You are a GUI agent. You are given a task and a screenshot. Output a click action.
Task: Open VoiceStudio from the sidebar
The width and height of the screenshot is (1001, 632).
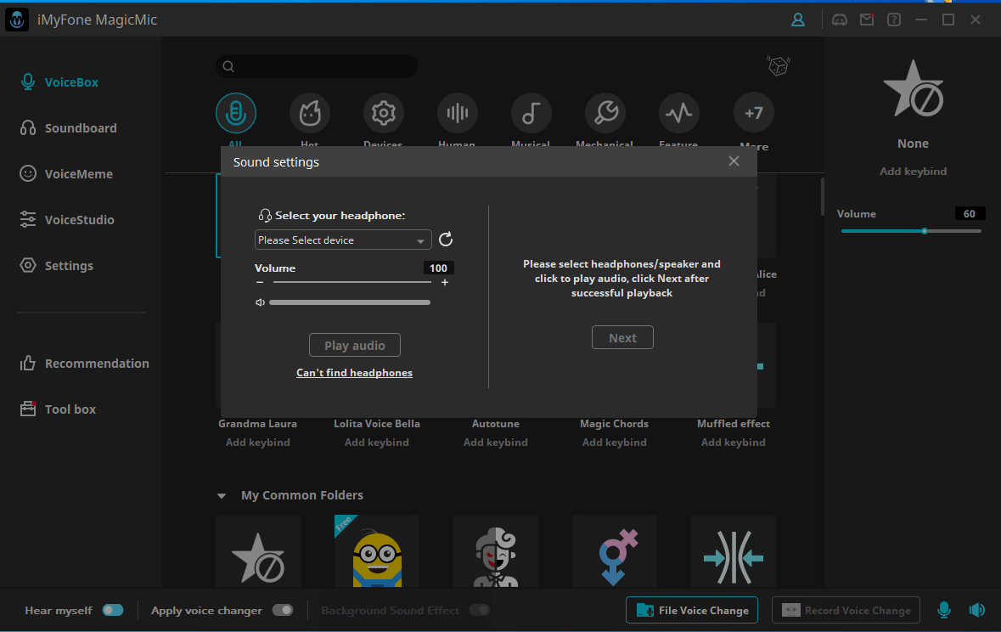67,220
